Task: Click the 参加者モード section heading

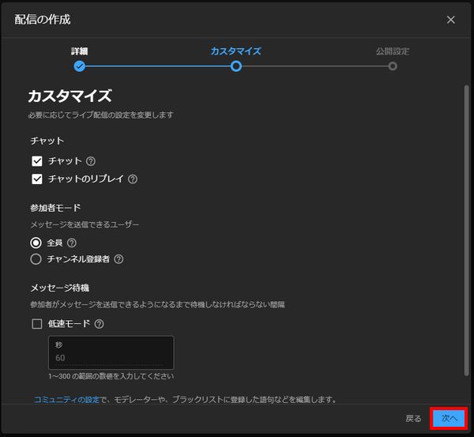Action: tap(55, 208)
